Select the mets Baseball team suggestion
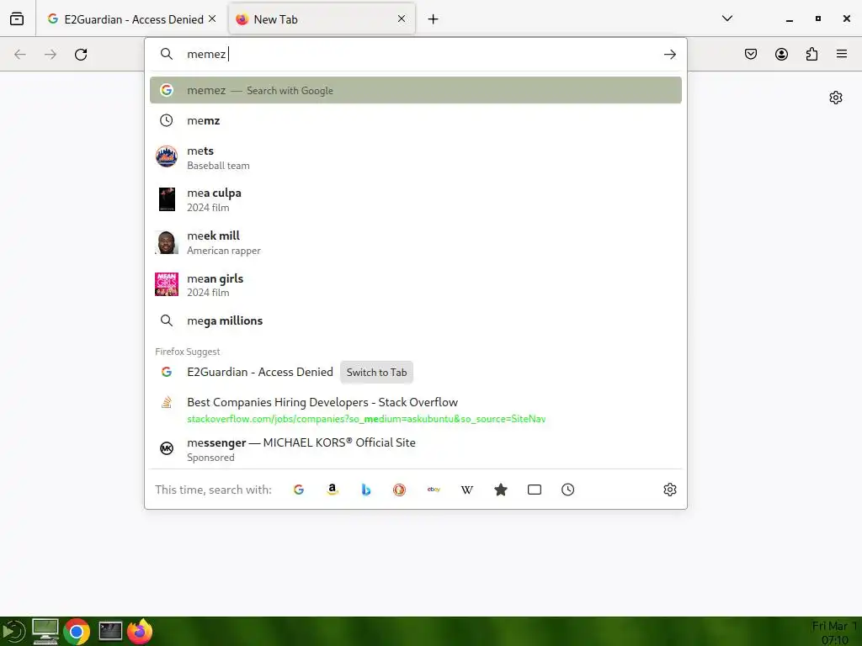The height and width of the screenshot is (646, 862). (x=416, y=157)
